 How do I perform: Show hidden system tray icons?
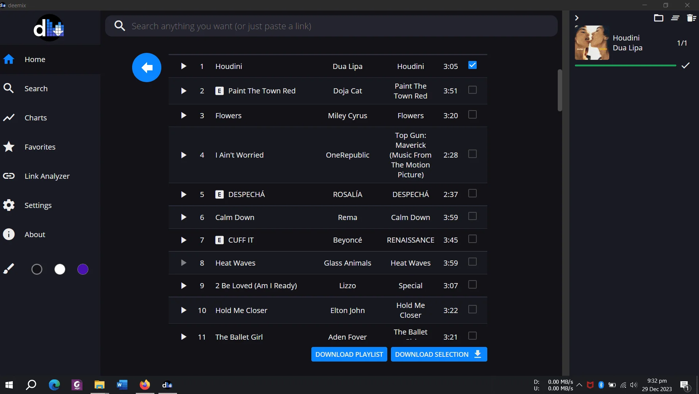(579, 385)
